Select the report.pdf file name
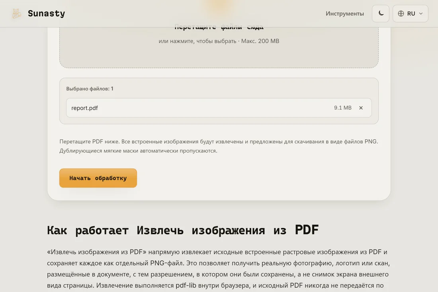Image resolution: width=438 pixels, height=292 pixels. coord(84,108)
